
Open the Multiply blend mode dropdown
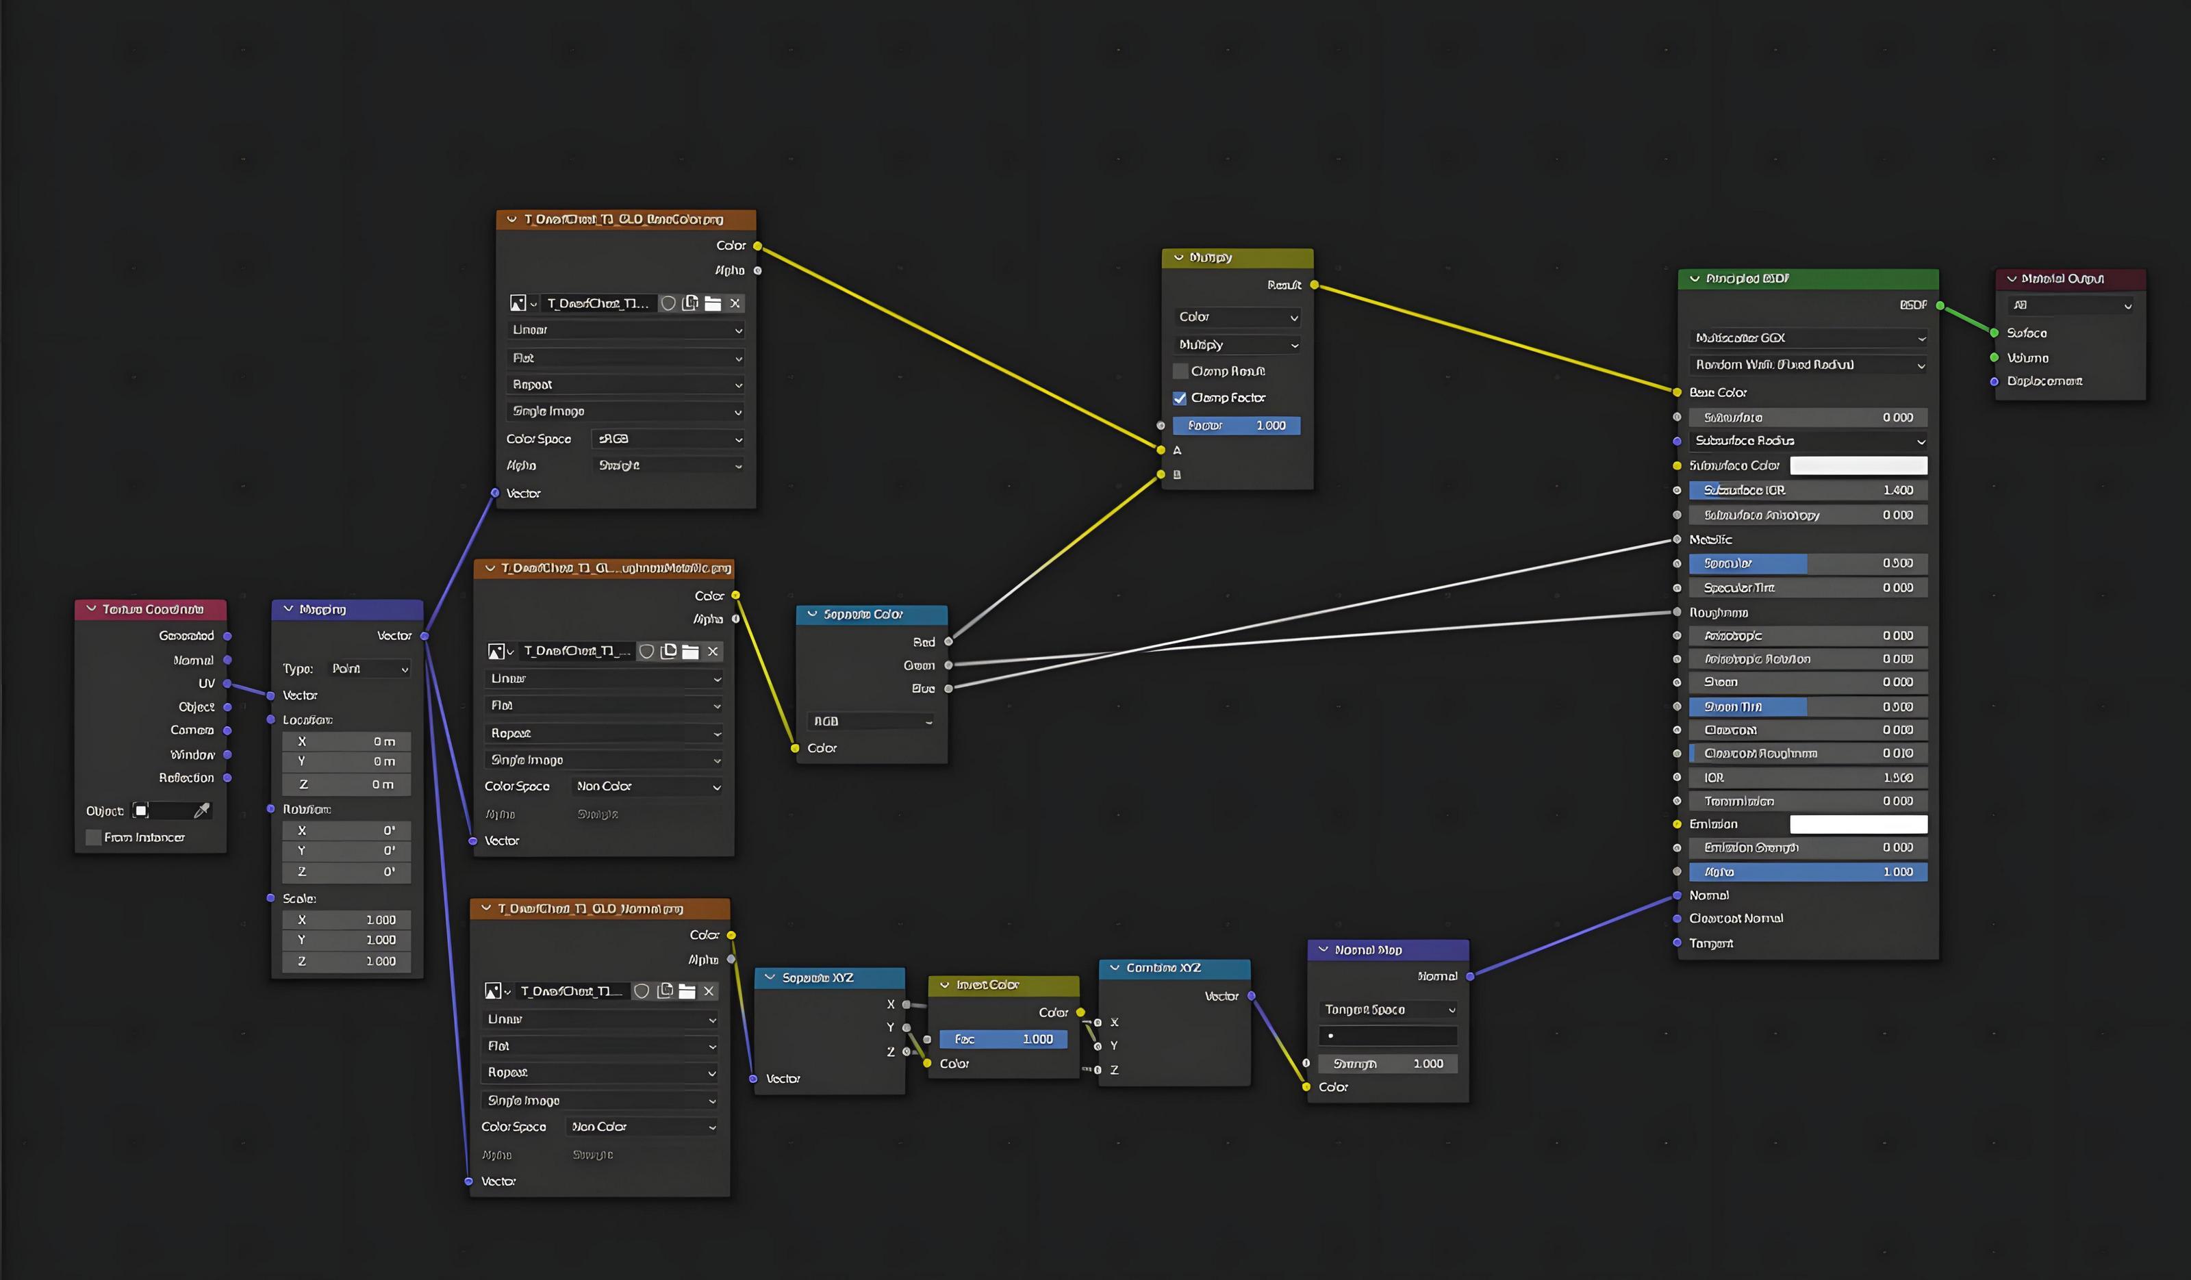[1237, 345]
